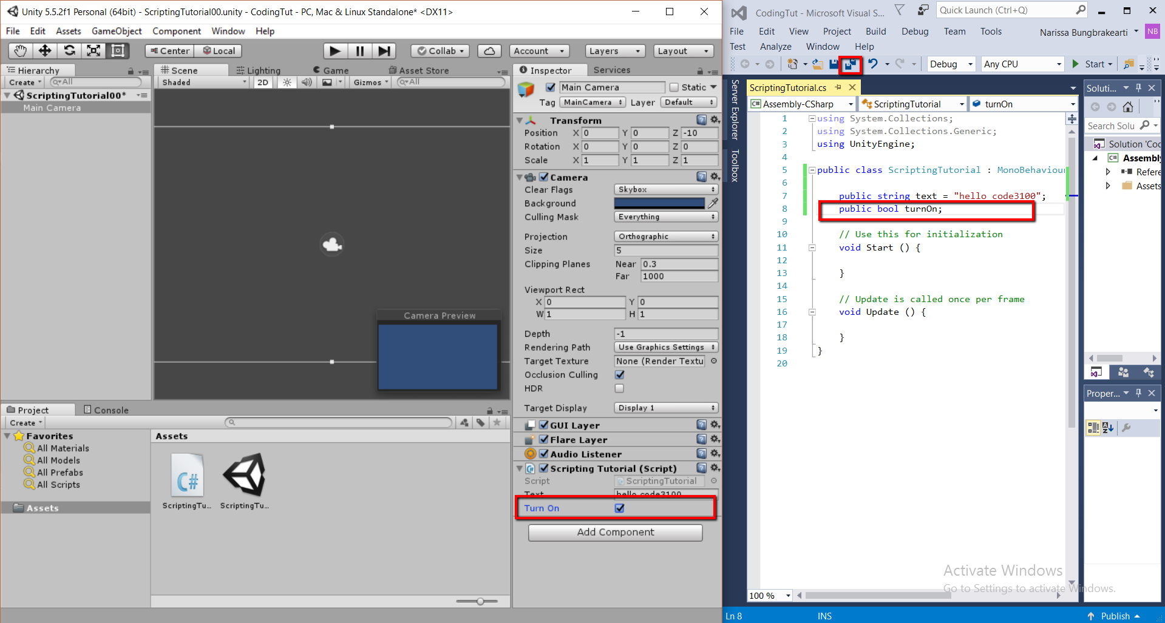Open the Transform component's gear settings icon
The image size is (1165, 623).
(x=715, y=120)
